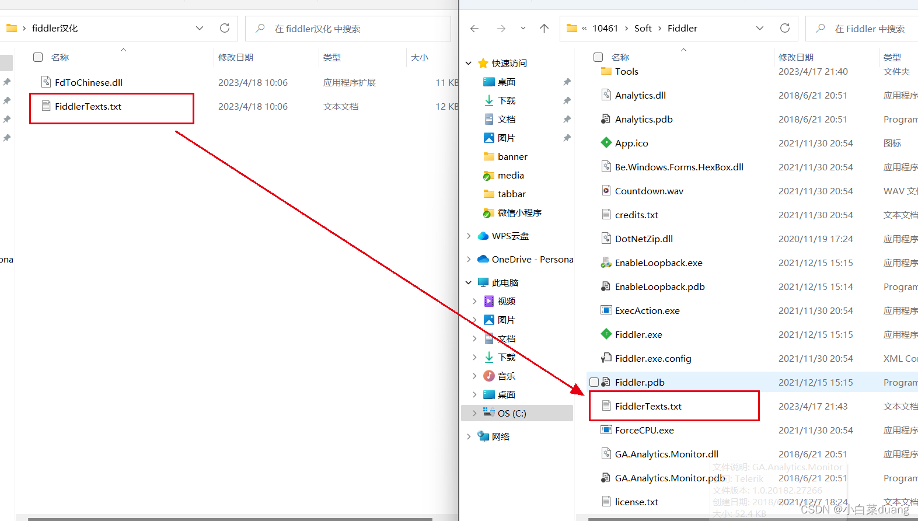Collapse the 此电脑 section
The image size is (918, 521).
pyautogui.click(x=469, y=282)
